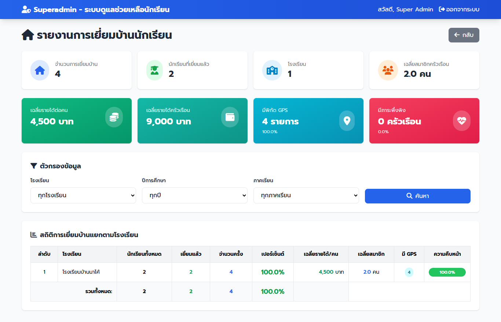Click the user profile icon in the navbar
Image resolution: width=501 pixels, height=322 pixels.
pos(25,9)
